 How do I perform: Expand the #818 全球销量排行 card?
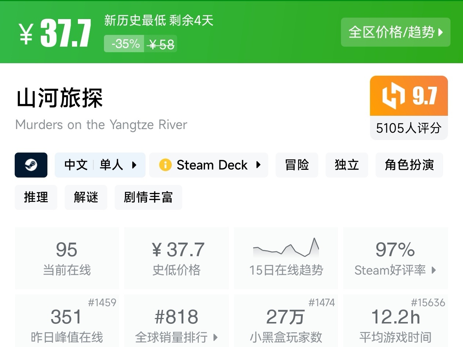tap(176, 321)
